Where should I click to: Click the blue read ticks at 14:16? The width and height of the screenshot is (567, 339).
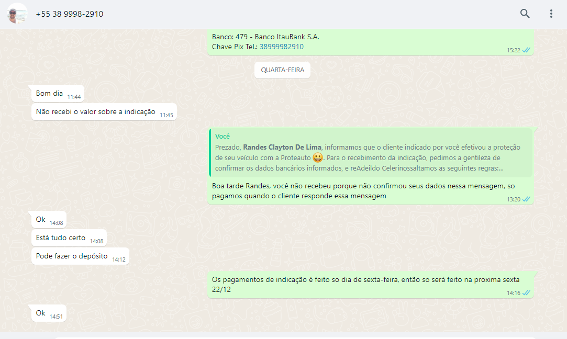point(527,293)
